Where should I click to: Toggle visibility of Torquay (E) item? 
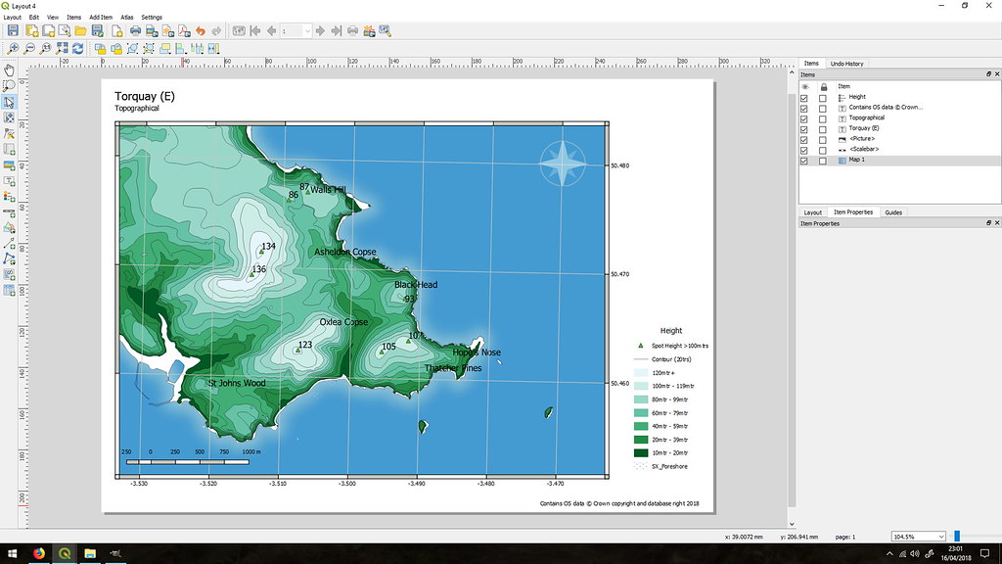click(804, 130)
